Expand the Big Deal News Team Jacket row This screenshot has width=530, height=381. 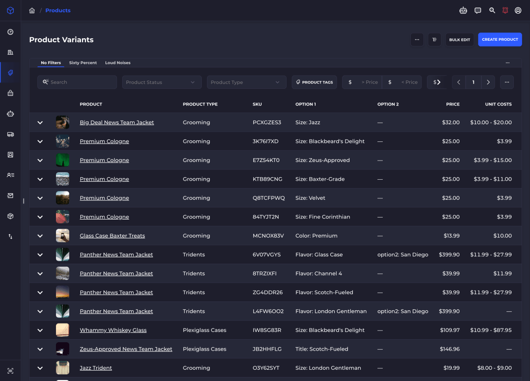[40, 122]
